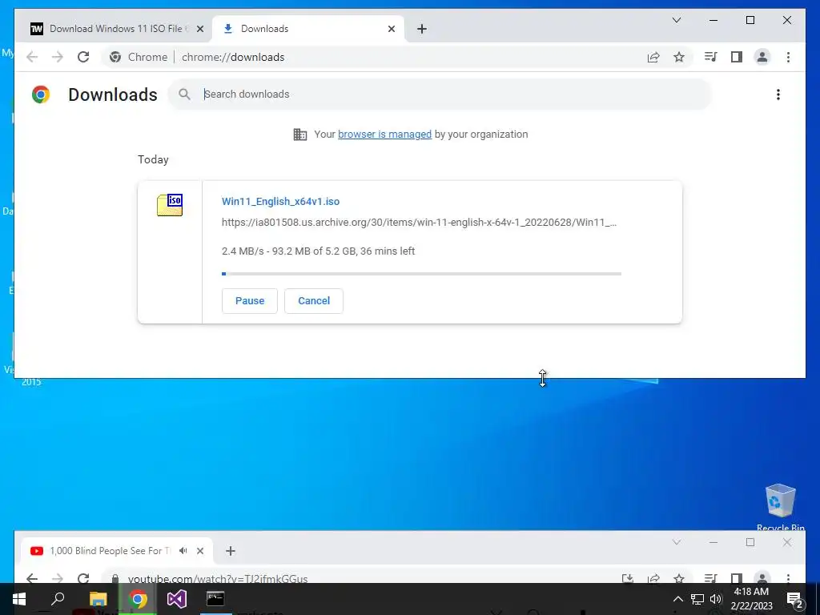The width and height of the screenshot is (820, 615).
Task: Open Windows Start menu
Action: click(19, 599)
